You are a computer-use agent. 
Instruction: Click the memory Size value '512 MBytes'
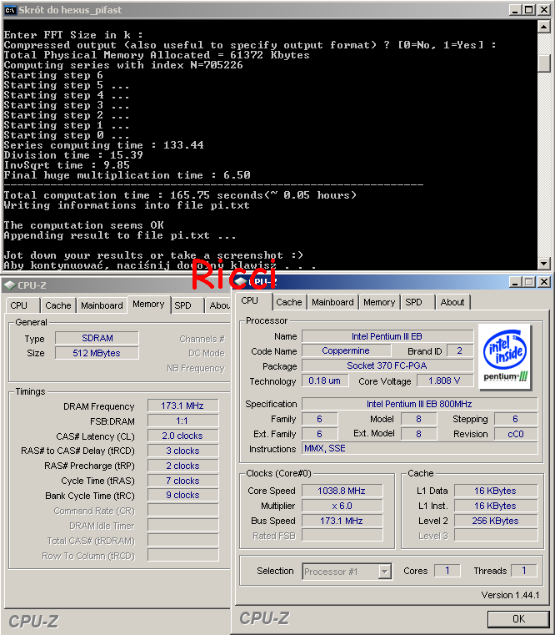coord(97,353)
